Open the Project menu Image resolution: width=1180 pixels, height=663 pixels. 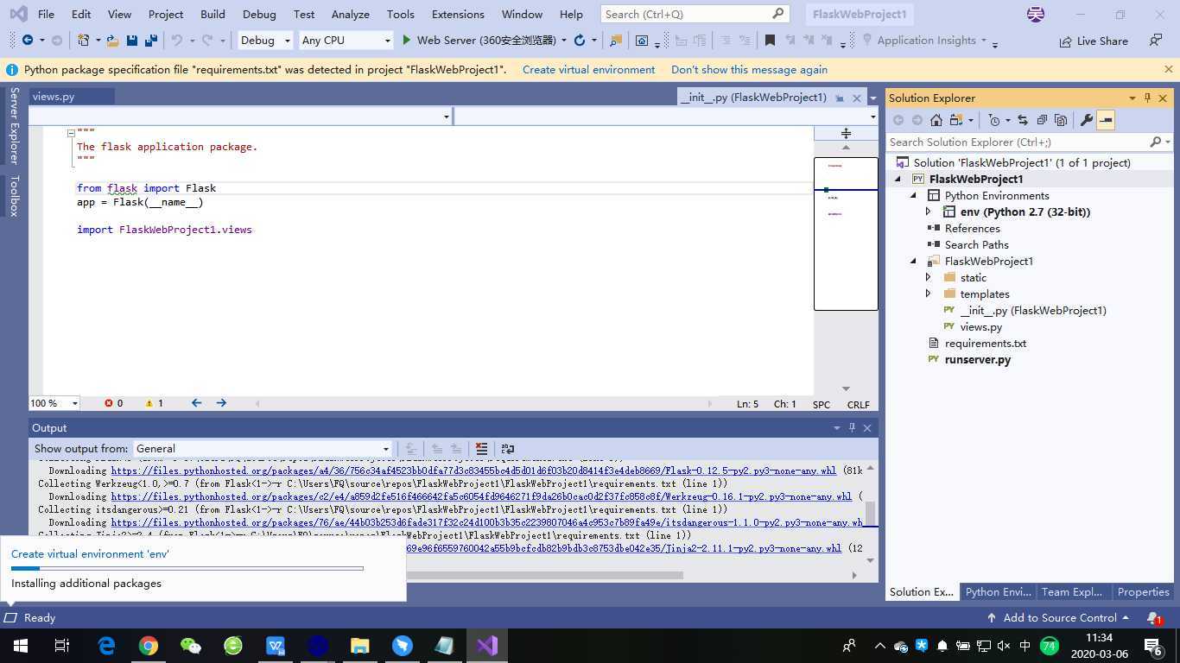165,15
